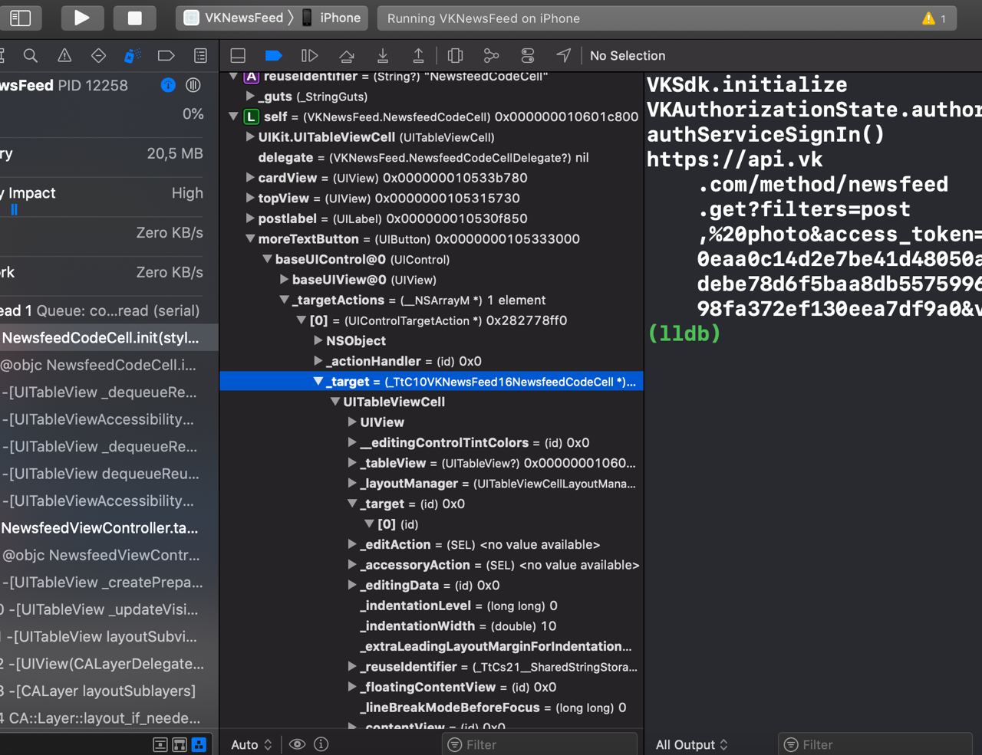982x755 pixels.
Task: Toggle the second debug navigator view option icon
Action: click(x=180, y=744)
